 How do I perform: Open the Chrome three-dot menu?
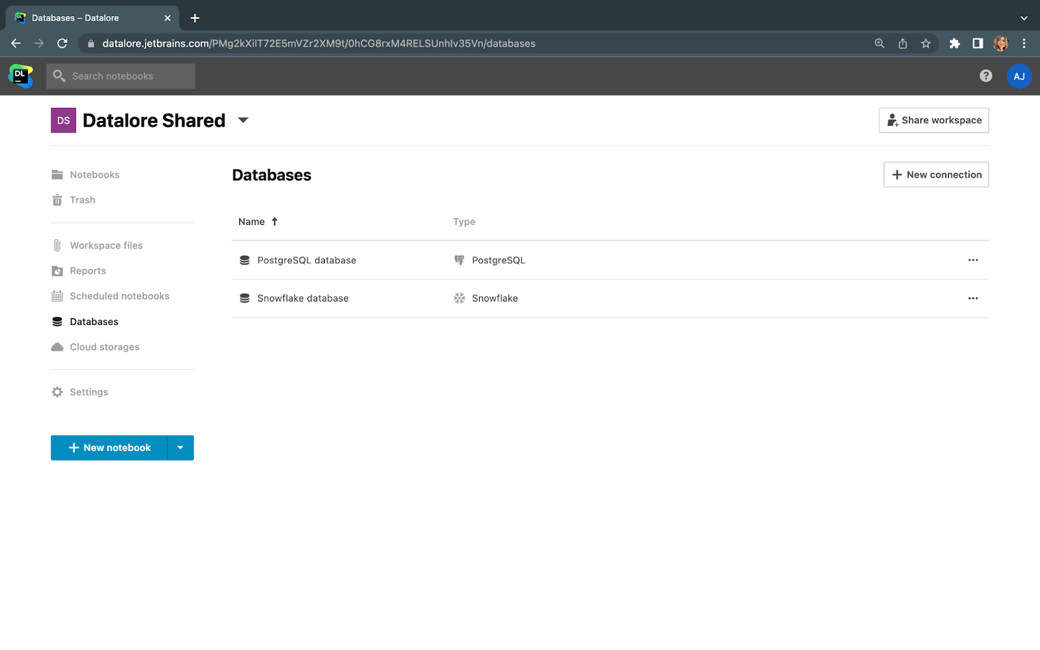click(1024, 44)
